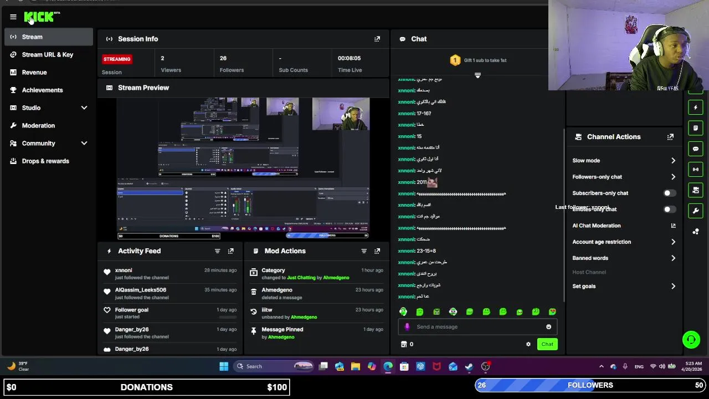Click the Windows taskbar Search box

pos(274,366)
